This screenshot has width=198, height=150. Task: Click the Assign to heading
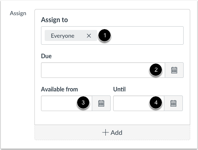click(55, 20)
